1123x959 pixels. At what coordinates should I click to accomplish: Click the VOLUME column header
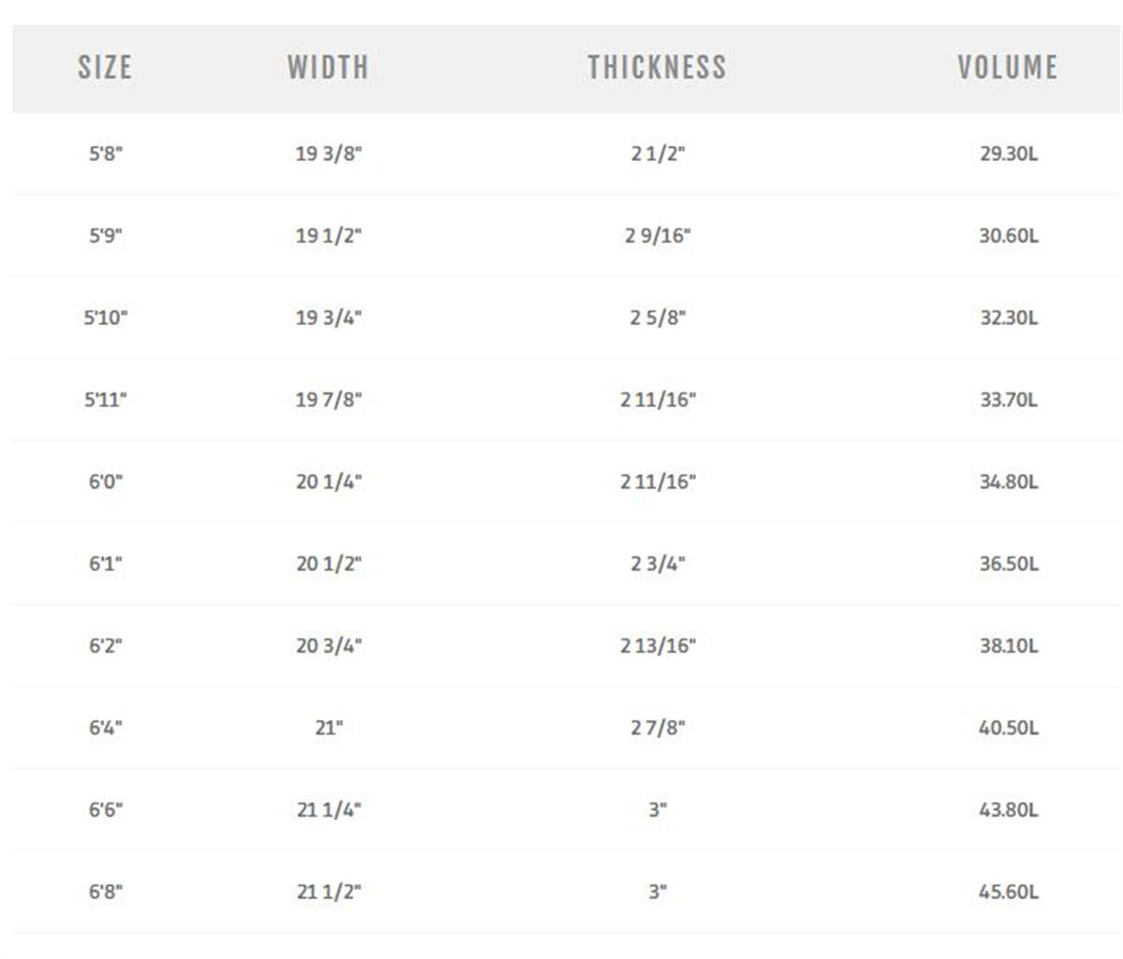click(1008, 67)
